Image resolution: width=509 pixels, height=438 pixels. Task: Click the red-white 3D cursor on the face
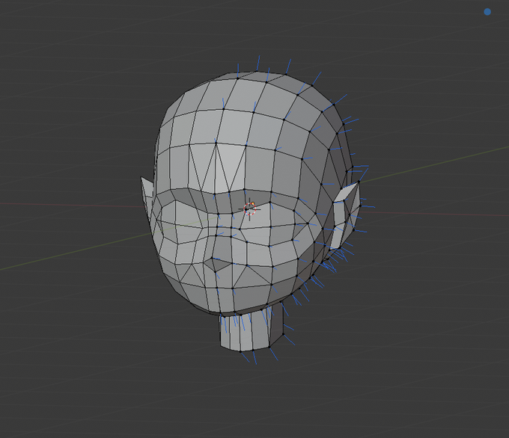[x=249, y=209]
